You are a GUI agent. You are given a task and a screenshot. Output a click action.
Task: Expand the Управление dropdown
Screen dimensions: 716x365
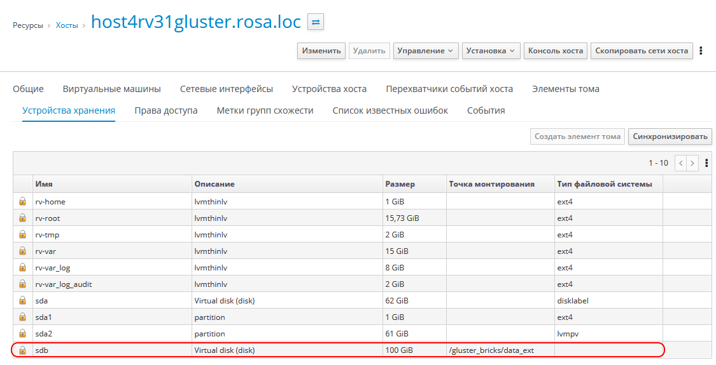tap(426, 51)
